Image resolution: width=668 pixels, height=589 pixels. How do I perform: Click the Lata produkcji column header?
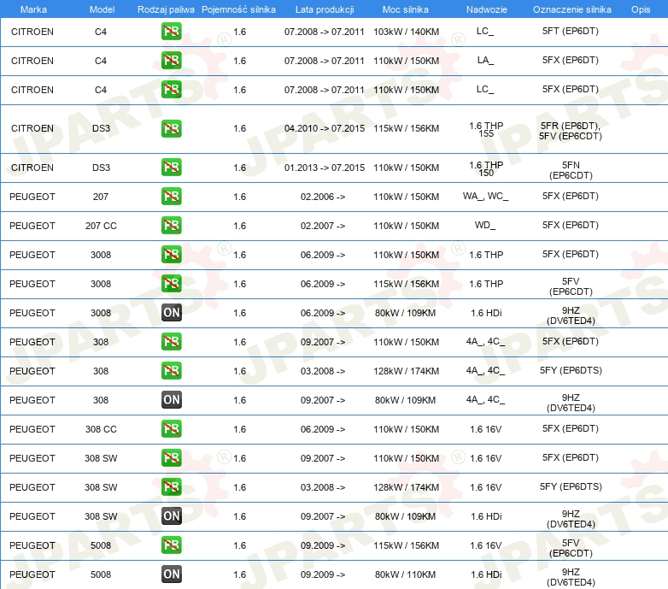tap(325, 9)
